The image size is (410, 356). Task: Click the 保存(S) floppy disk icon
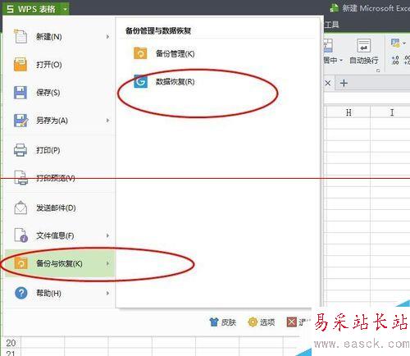[x=20, y=93]
